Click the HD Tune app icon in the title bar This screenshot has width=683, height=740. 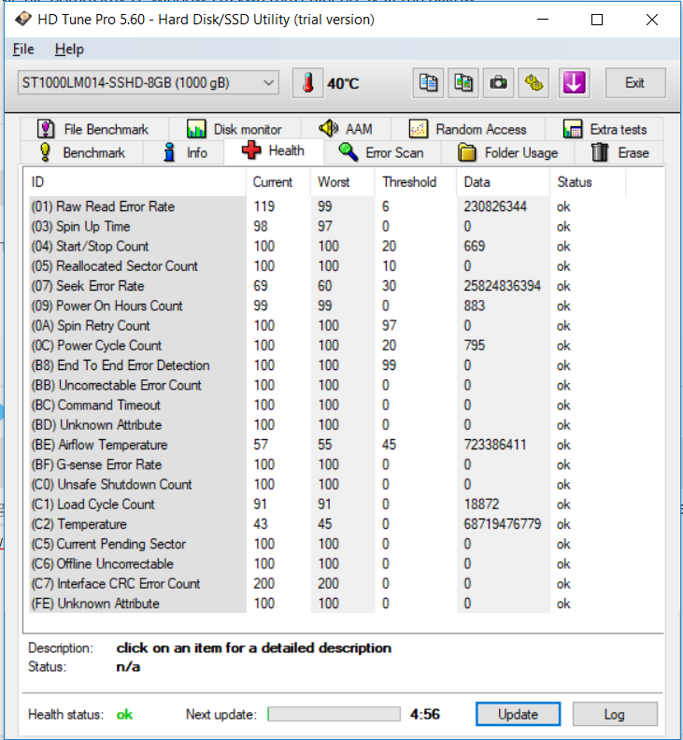coord(22,20)
